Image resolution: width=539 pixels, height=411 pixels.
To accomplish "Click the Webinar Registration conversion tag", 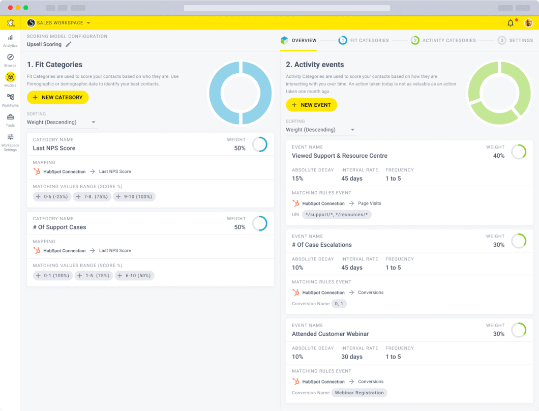I will point(359,393).
